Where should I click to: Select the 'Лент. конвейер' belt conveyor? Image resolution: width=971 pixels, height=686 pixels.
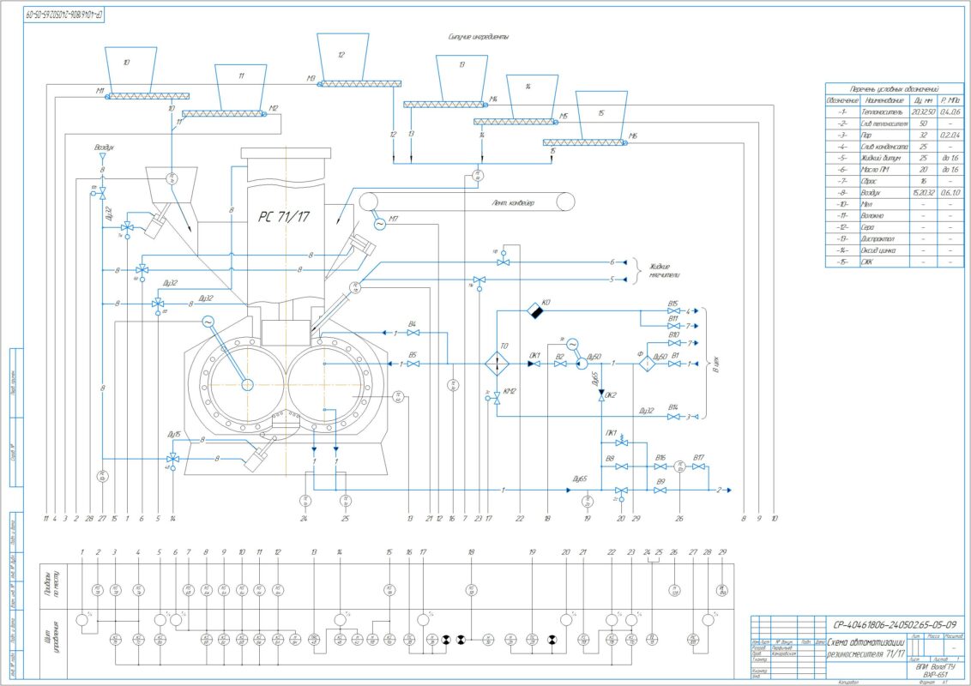[467, 202]
